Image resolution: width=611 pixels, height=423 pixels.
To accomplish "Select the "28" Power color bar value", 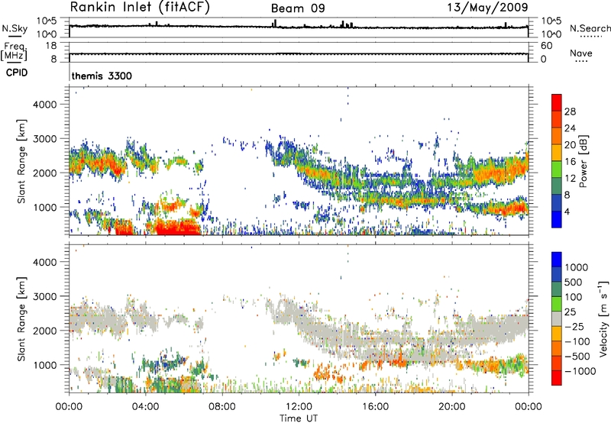I will [x=570, y=111].
